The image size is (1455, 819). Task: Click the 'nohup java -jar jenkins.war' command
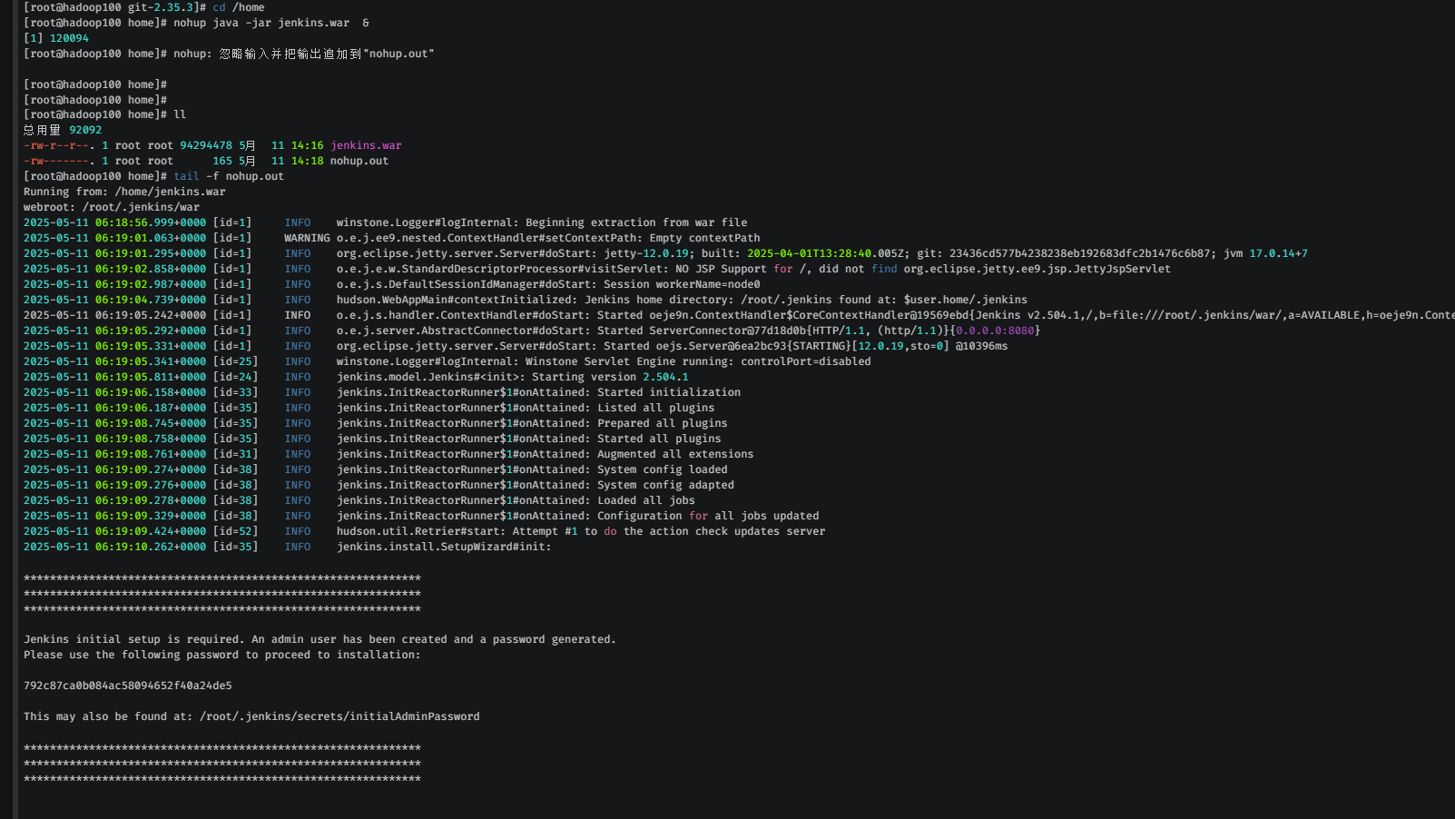tap(261, 23)
